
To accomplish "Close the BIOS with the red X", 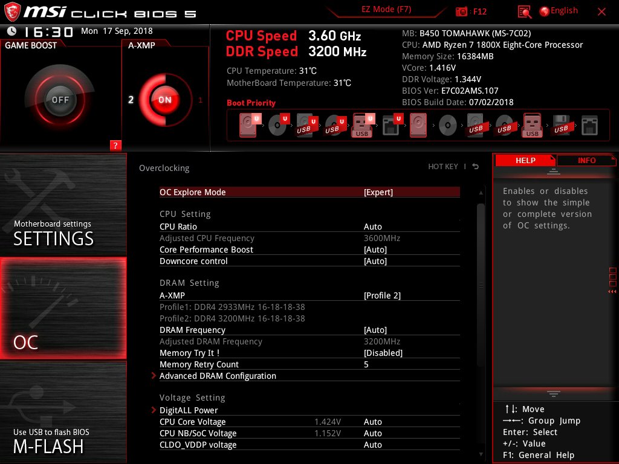I will (601, 12).
